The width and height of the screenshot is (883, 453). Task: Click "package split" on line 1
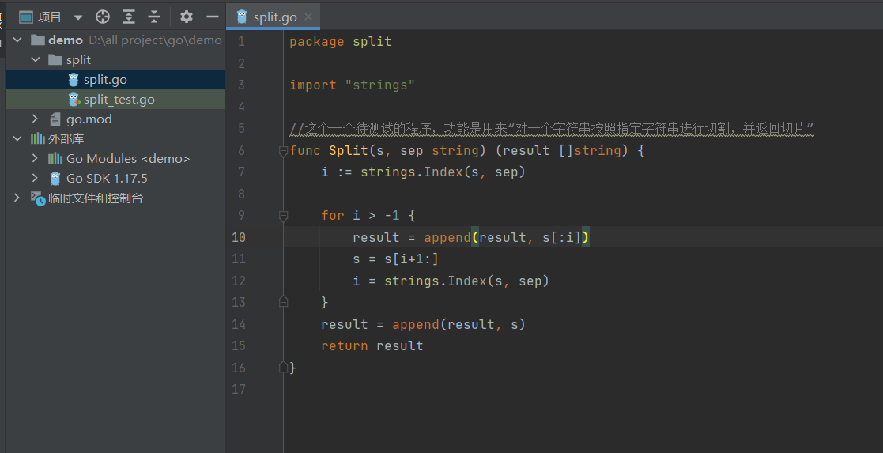coord(341,42)
